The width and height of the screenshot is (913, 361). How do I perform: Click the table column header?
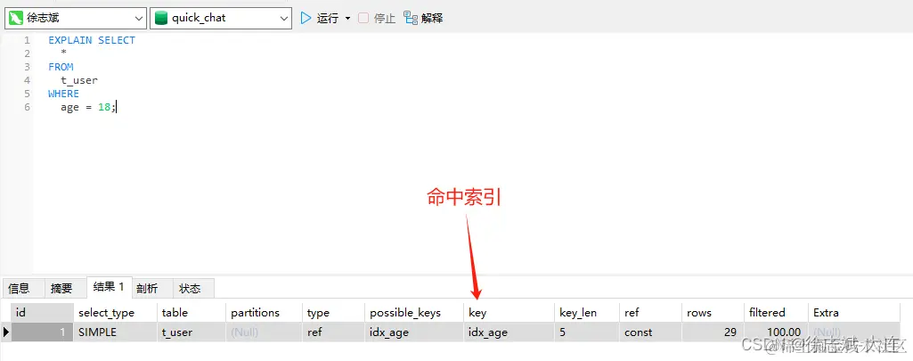(x=192, y=313)
